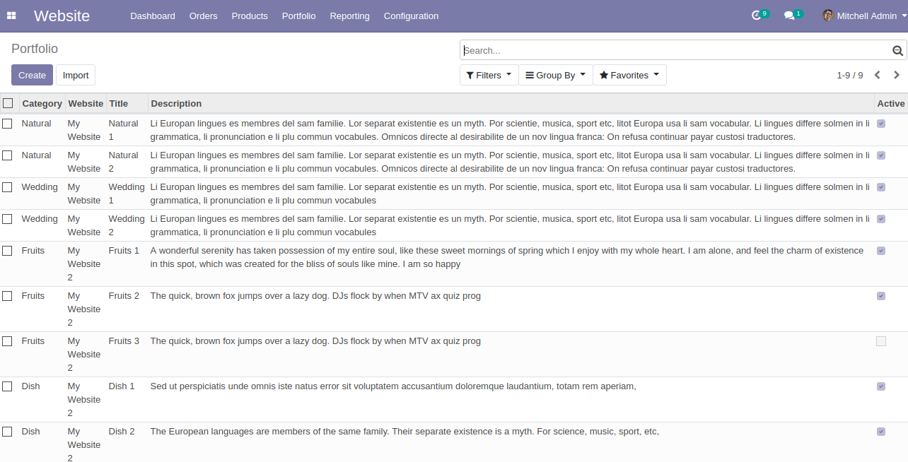The image size is (908, 462).
Task: Click the 'Wedding 1' title cell
Action: tap(127, 194)
